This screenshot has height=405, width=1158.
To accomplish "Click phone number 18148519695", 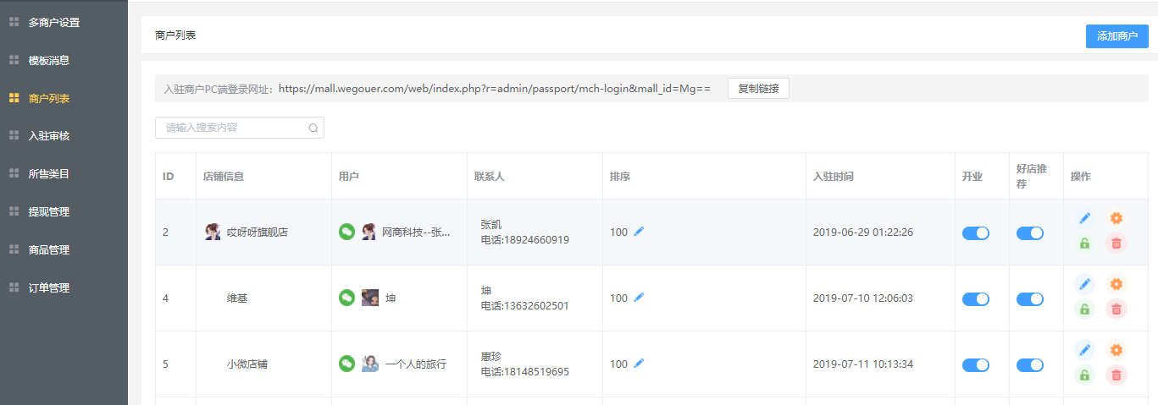I will [x=535, y=372].
